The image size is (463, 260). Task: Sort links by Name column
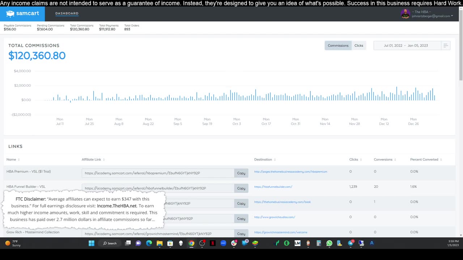tap(13, 159)
